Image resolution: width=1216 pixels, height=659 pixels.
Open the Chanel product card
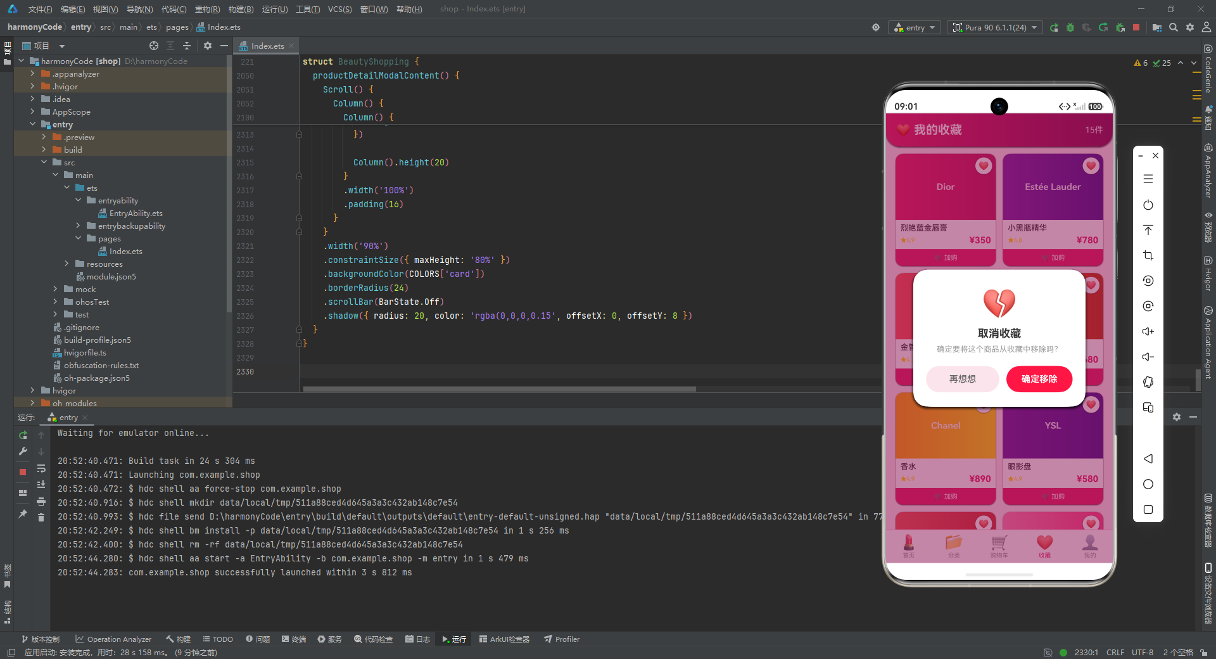(945, 447)
